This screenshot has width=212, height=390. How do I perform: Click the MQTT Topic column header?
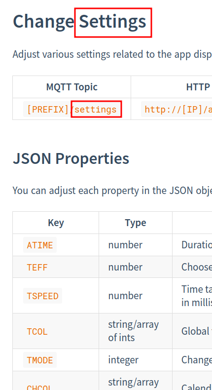point(72,87)
